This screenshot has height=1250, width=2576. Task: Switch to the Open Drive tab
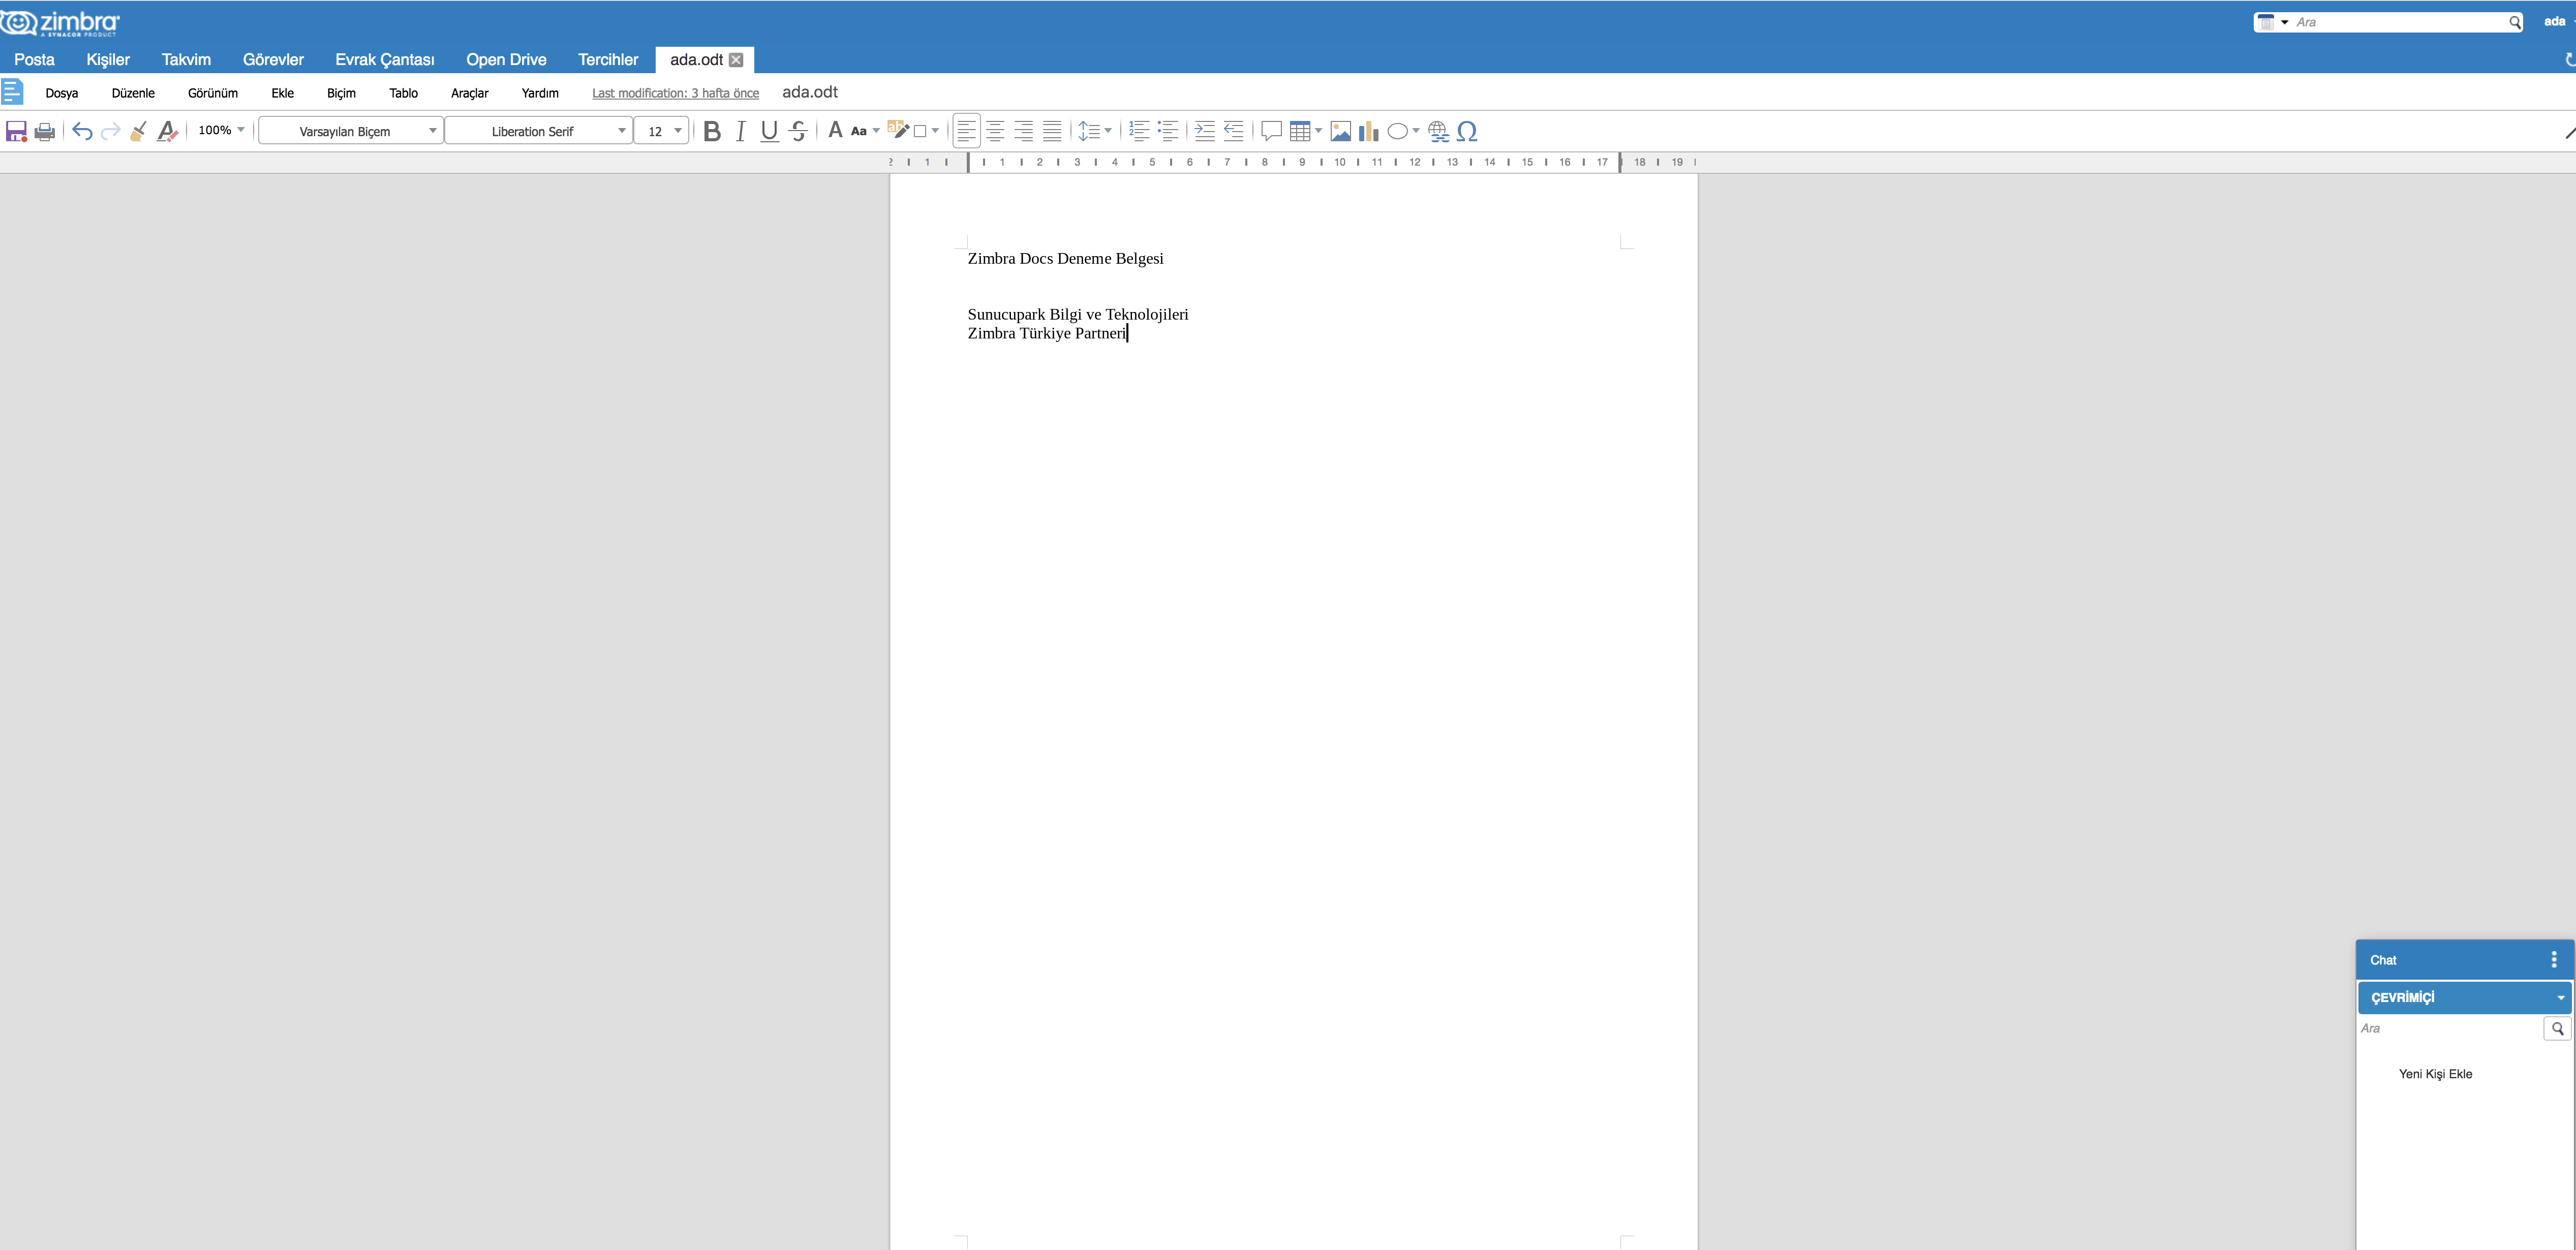tap(506, 60)
